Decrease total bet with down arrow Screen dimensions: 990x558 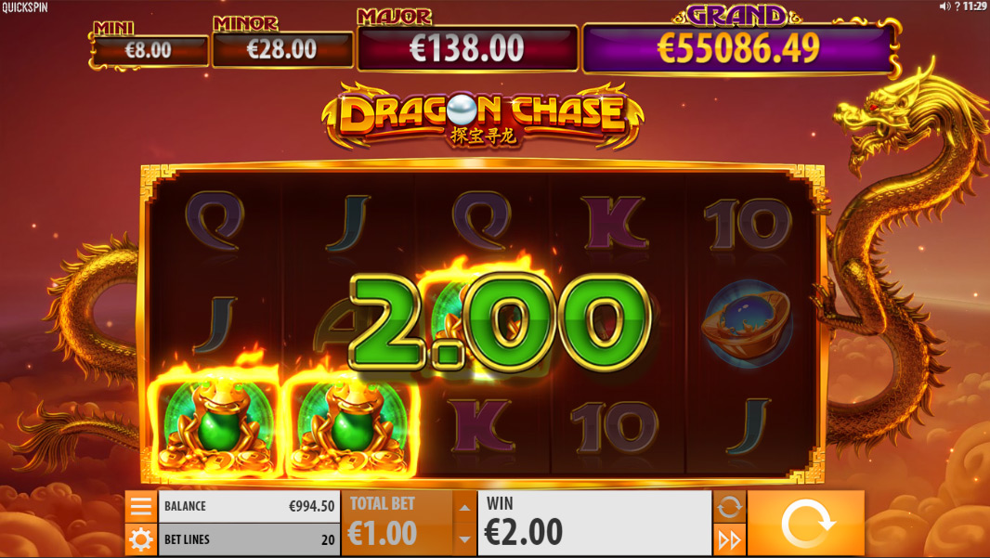pyautogui.click(x=464, y=539)
